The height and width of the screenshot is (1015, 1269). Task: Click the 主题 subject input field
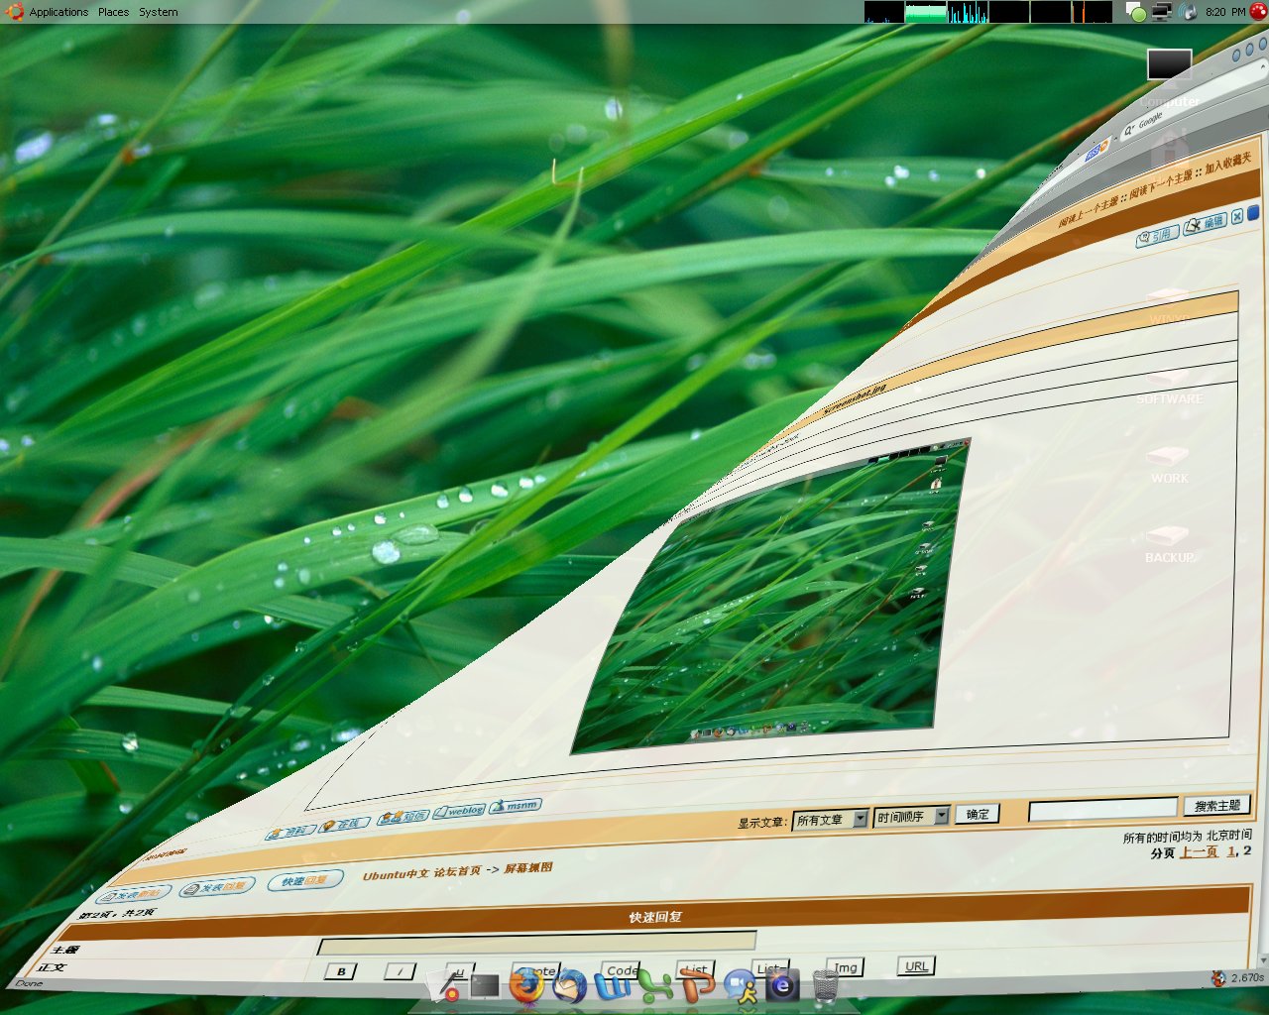536,942
